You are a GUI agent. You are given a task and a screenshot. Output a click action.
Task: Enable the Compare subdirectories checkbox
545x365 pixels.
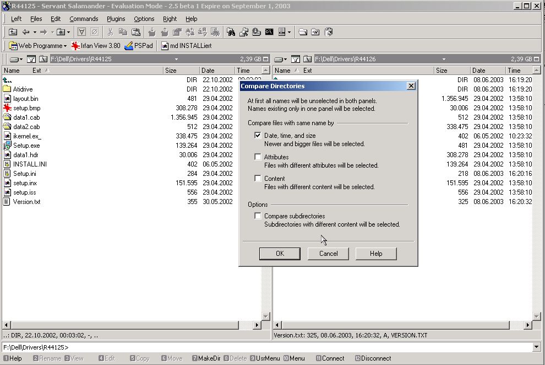[258, 216]
